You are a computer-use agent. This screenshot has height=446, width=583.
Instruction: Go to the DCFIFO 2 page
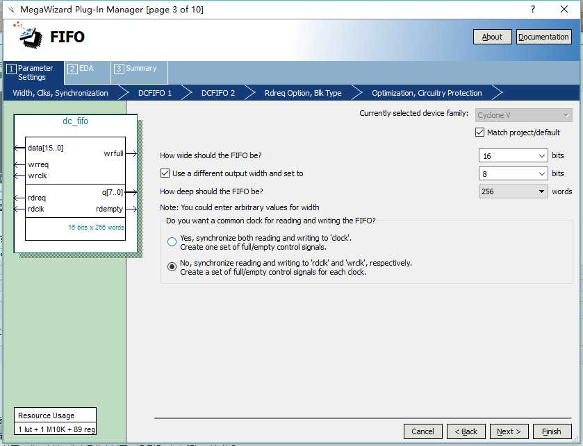click(218, 93)
